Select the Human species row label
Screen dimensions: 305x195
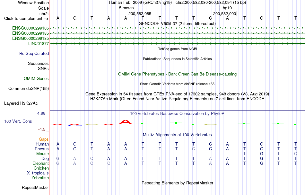(x=42, y=144)
